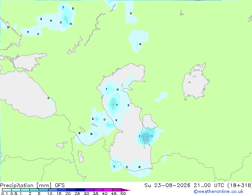Click the "Su 23-08-2026" date text
The height and width of the screenshot is (195, 252).
[167, 185]
